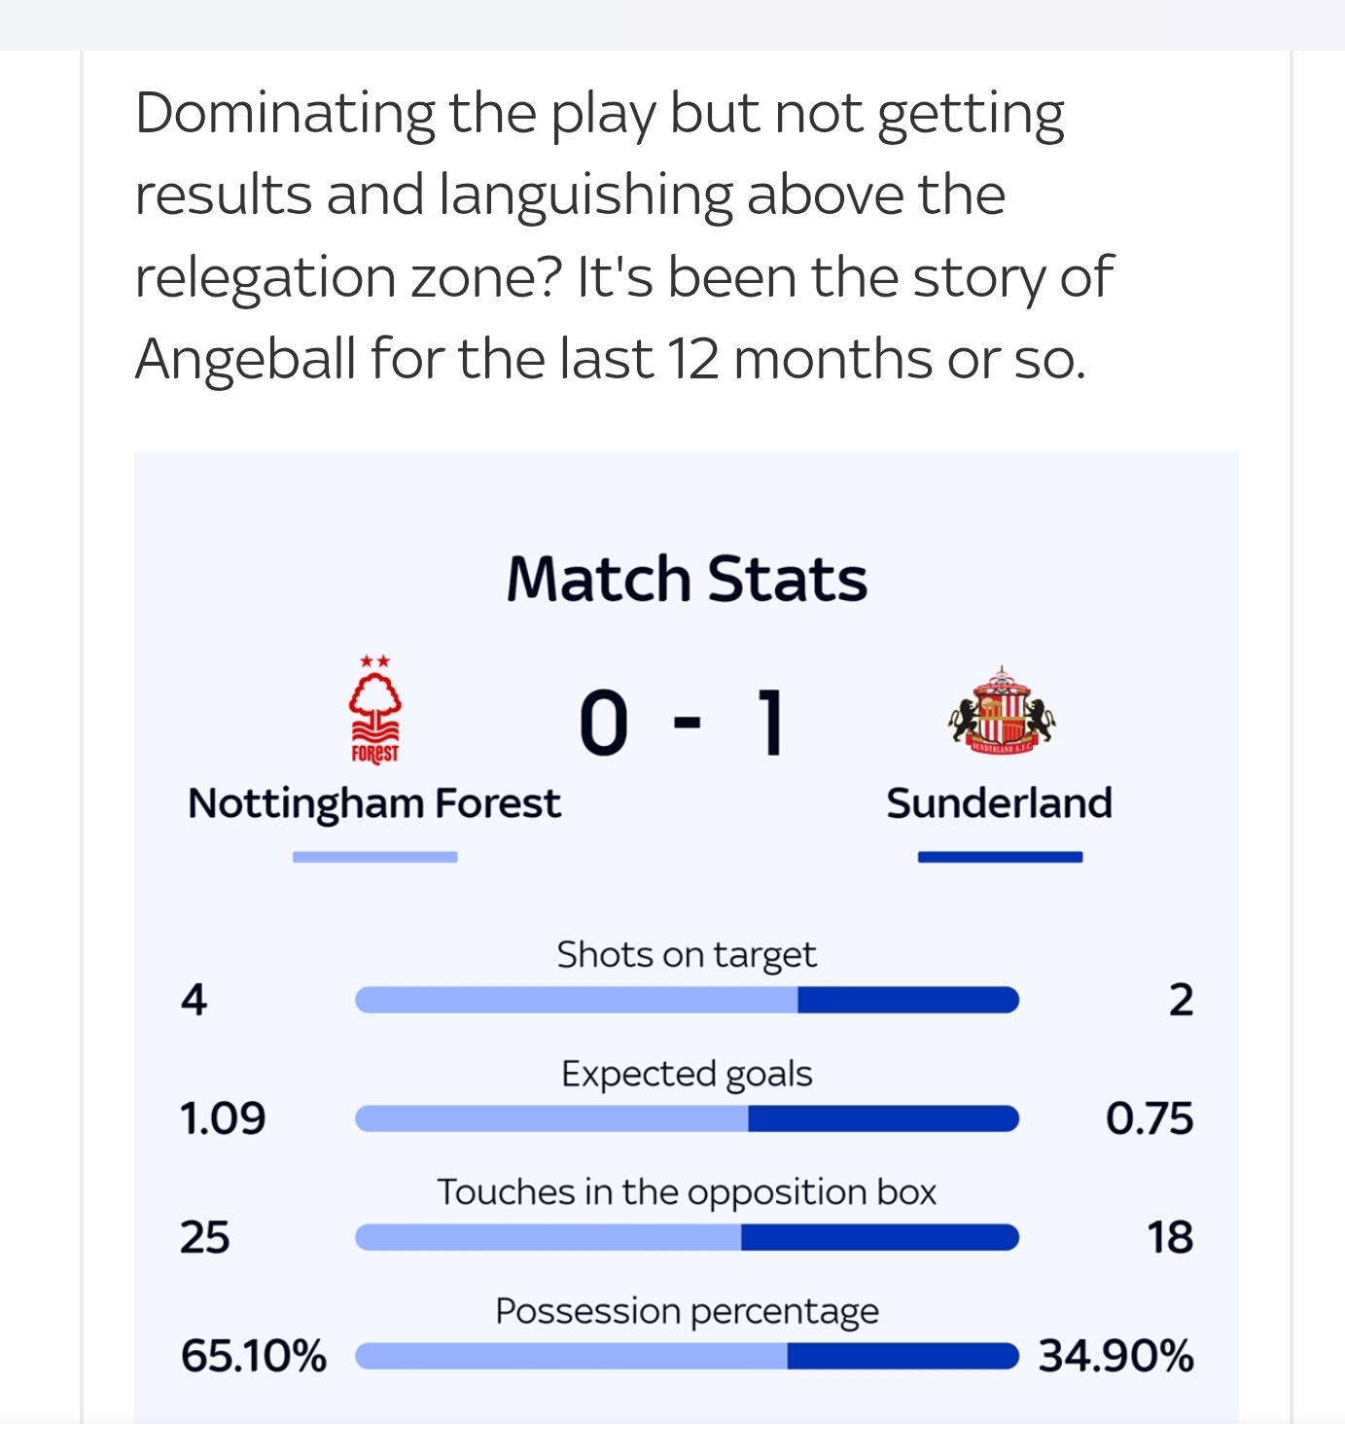This screenshot has height=1455, width=1345.
Task: Click the Match Stats heading
Action: tap(687, 579)
